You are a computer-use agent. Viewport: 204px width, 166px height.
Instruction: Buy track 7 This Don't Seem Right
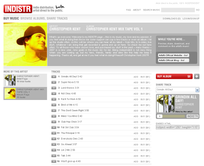coord(145,111)
